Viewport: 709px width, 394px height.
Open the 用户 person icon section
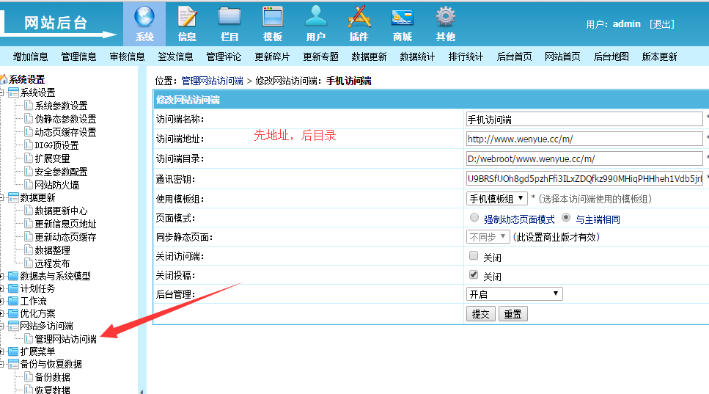[x=316, y=23]
